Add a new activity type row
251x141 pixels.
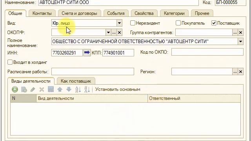click(x=15, y=89)
